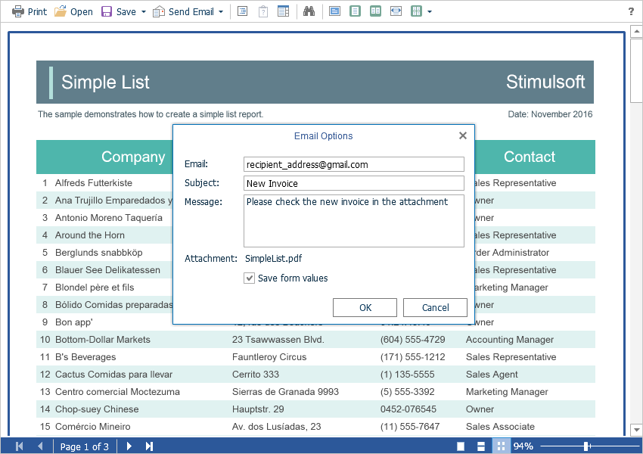
Task: Click the zoom slider in status bar
Action: click(x=586, y=446)
